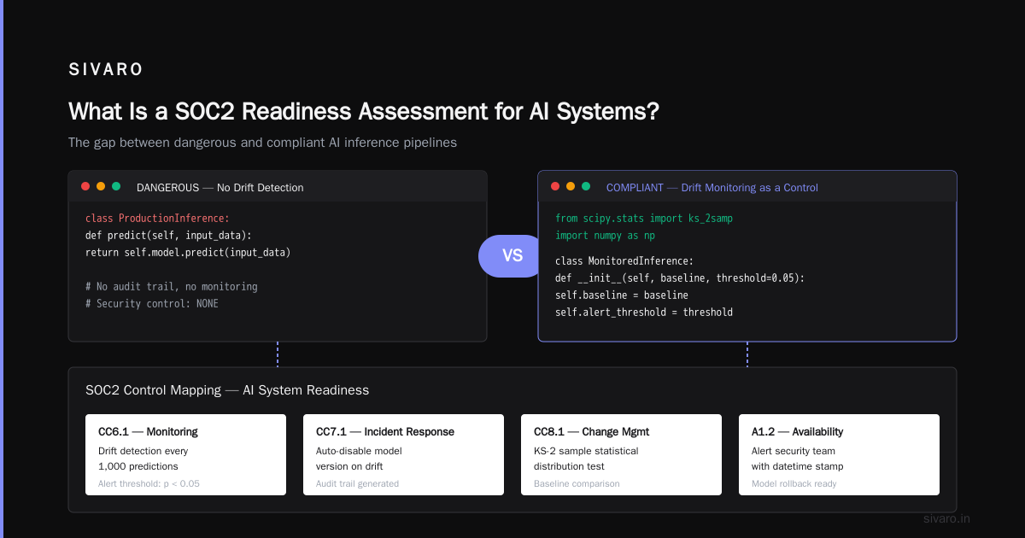Image resolution: width=1025 pixels, height=538 pixels.
Task: Click the yellow dot in DANGEROUS window
Action: click(101, 186)
